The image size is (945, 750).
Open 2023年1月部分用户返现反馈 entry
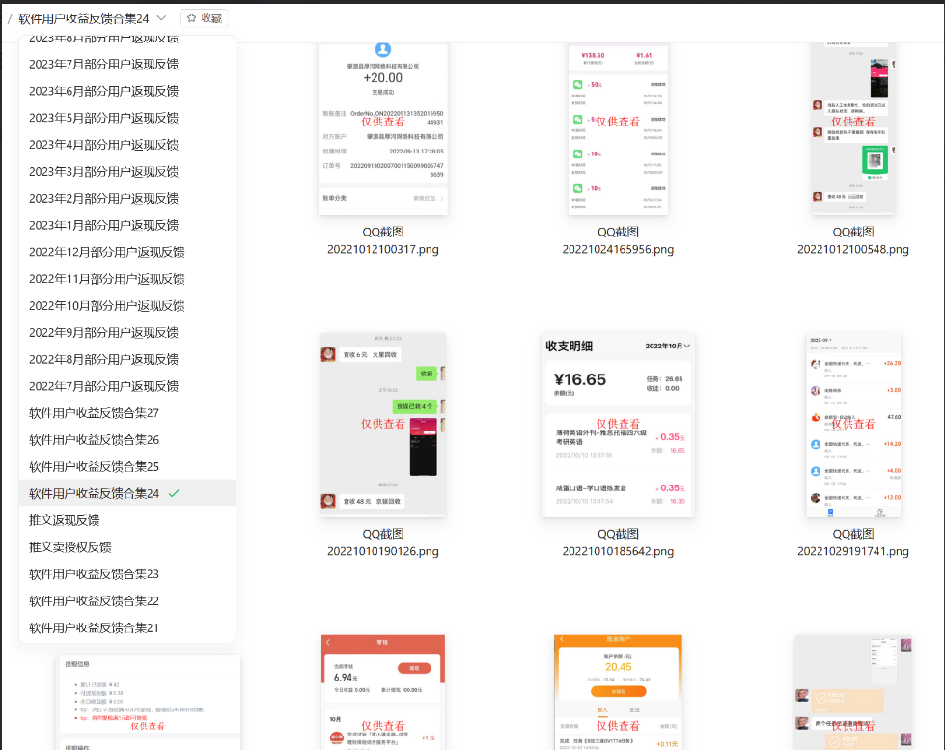point(103,225)
